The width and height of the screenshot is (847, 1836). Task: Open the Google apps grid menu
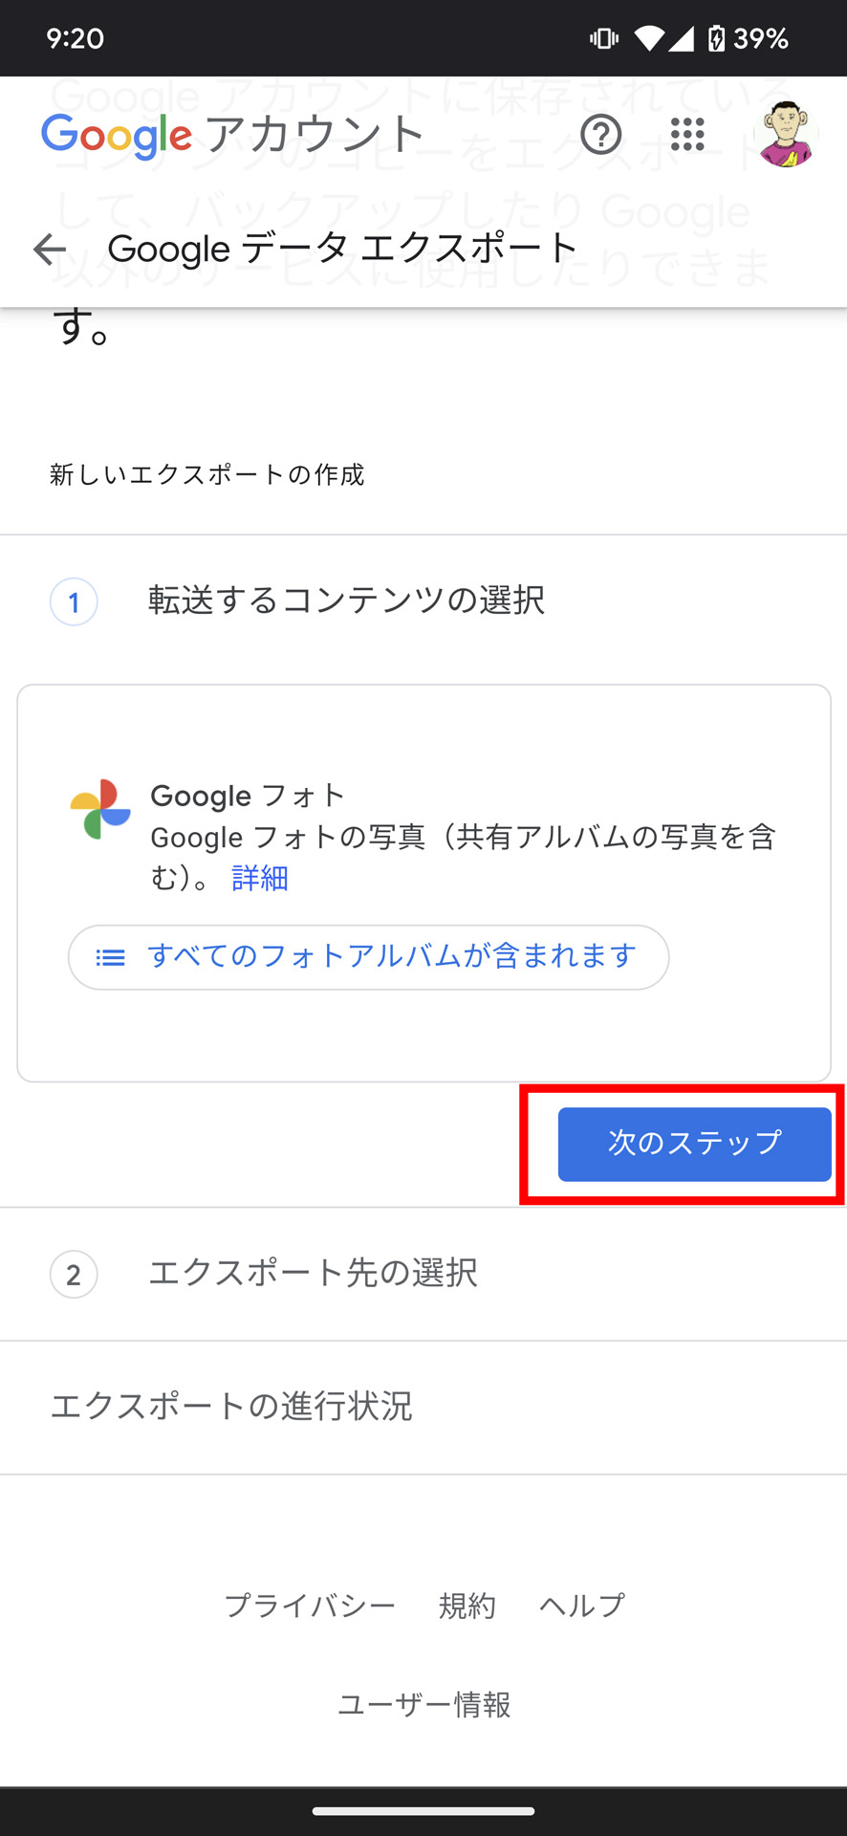click(x=687, y=135)
